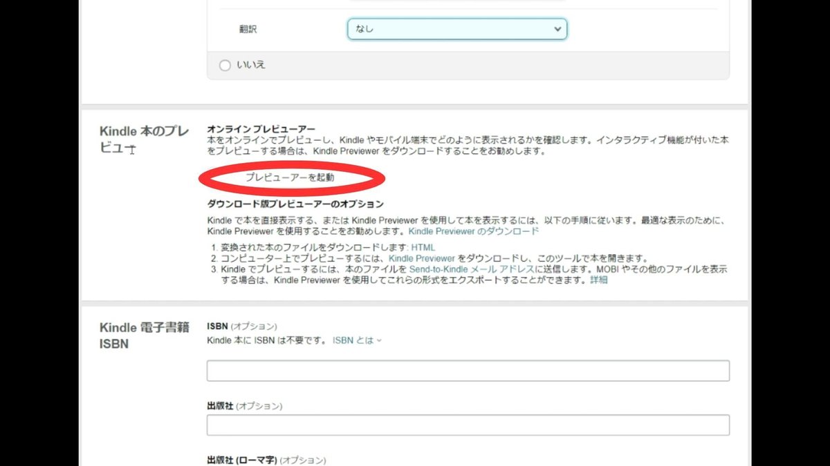Click the 詳細 link
The height and width of the screenshot is (466, 830).
[x=599, y=280]
